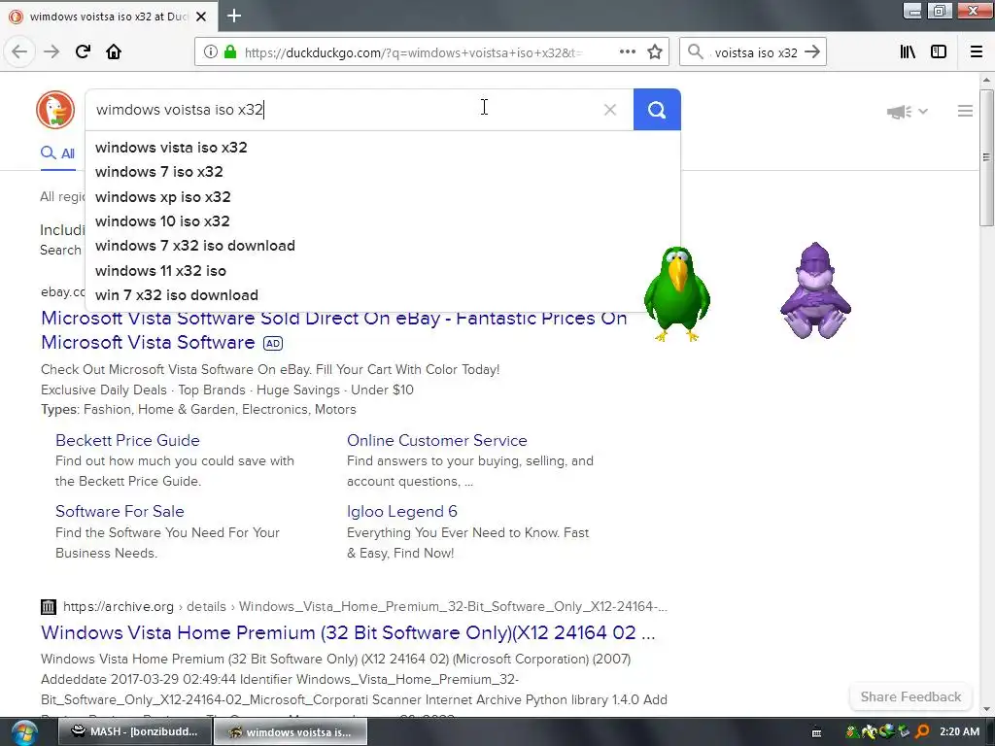The image size is (995, 746).
Task: Open a new browser tab
Action: pyautogui.click(x=234, y=16)
